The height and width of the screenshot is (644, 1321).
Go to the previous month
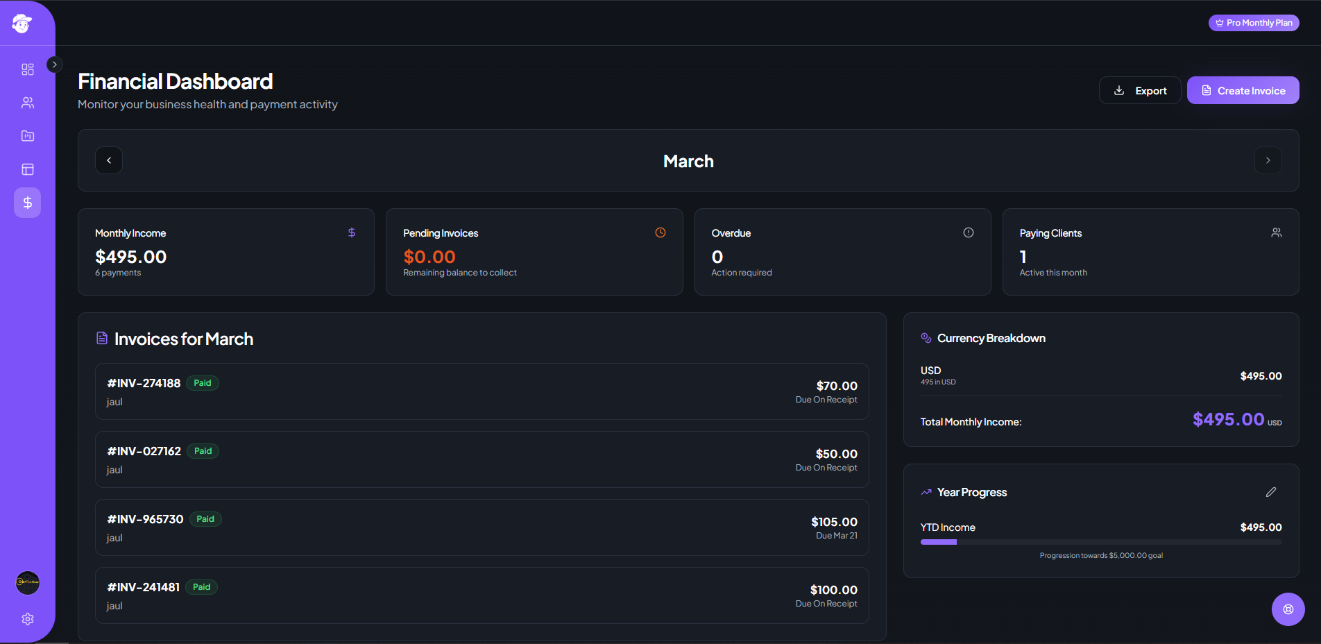pyautogui.click(x=109, y=160)
